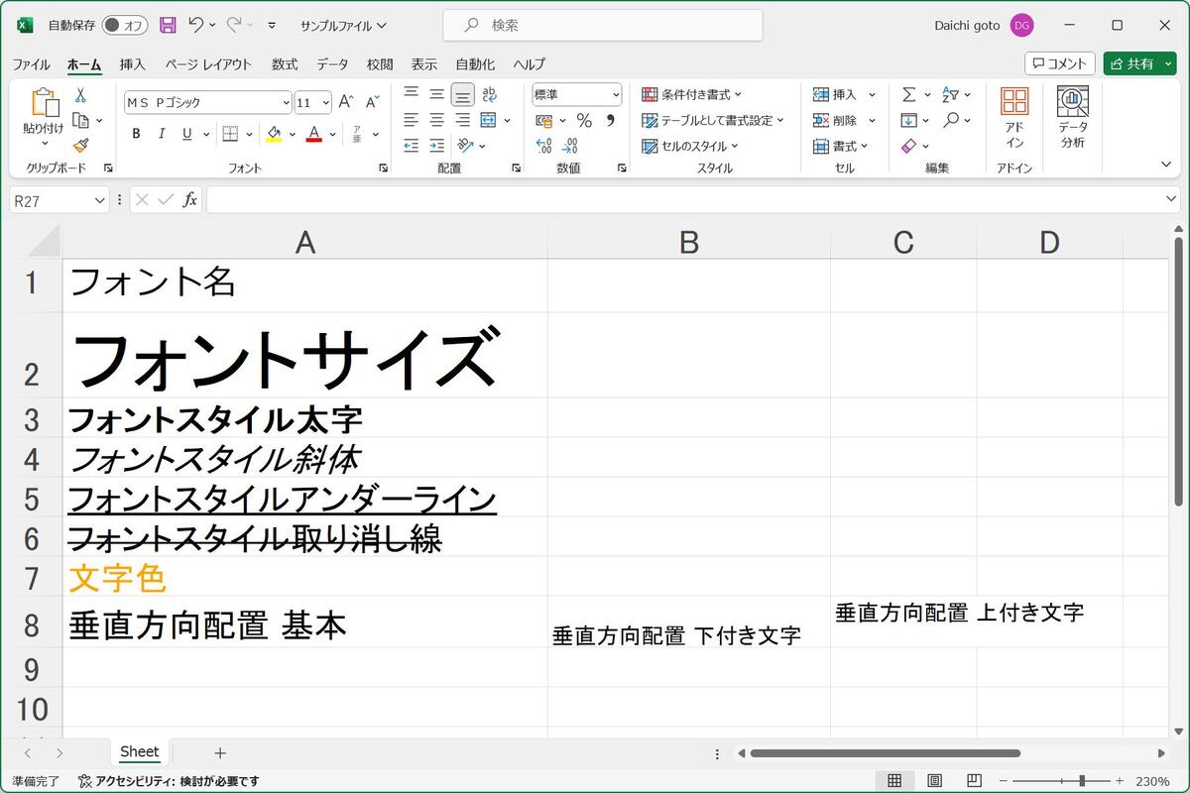
Task: Open the ページレイアウト ribbon tab
Action: coord(208,64)
